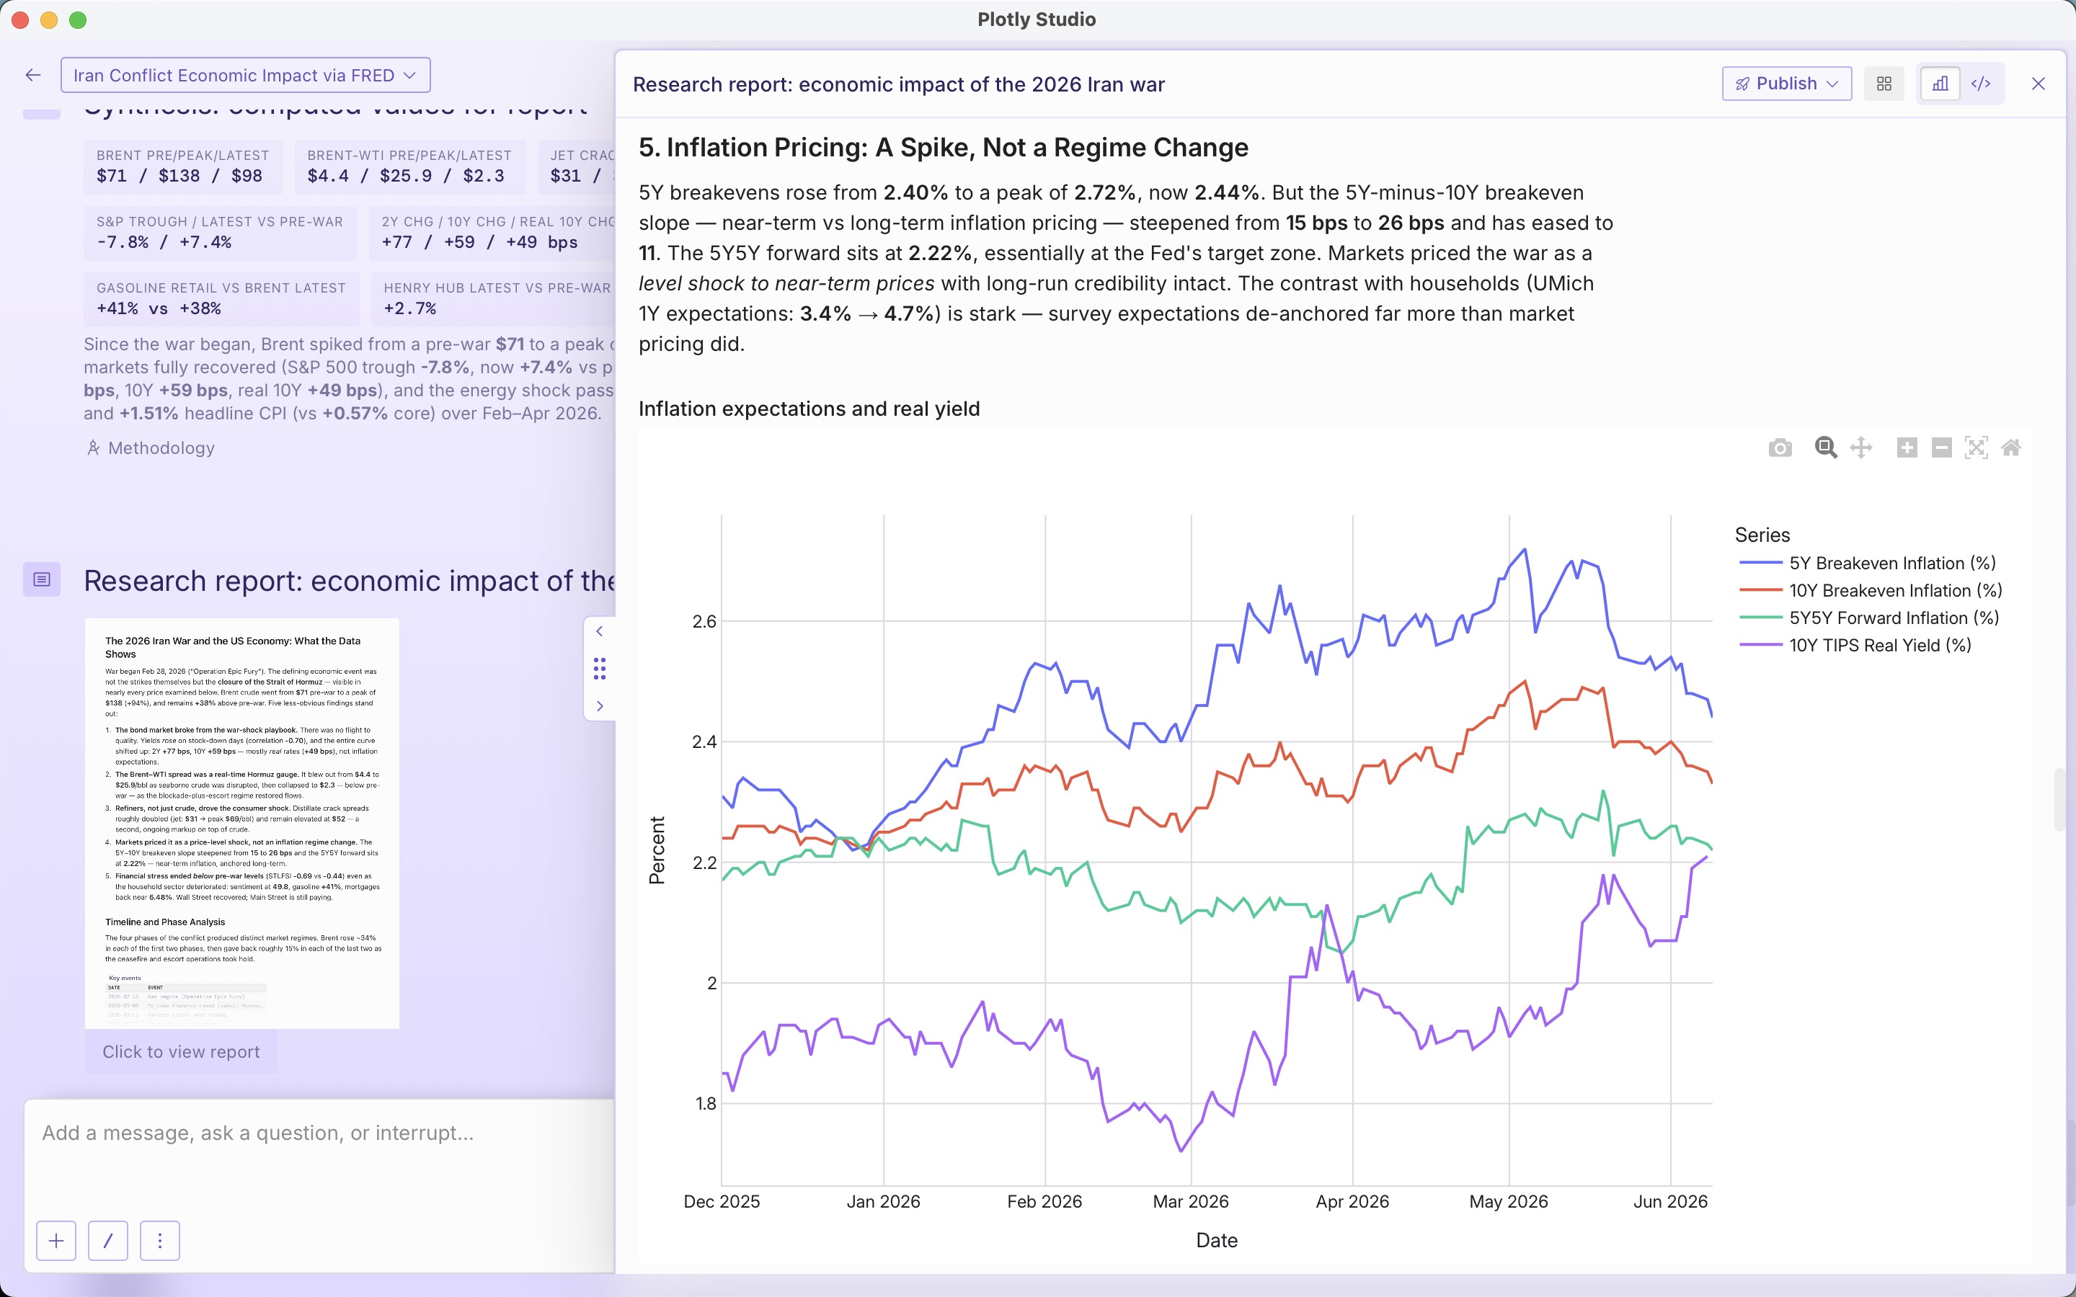Toggle 10Y TIPS Real Yield legend series
2076x1297 pixels.
[1855, 646]
